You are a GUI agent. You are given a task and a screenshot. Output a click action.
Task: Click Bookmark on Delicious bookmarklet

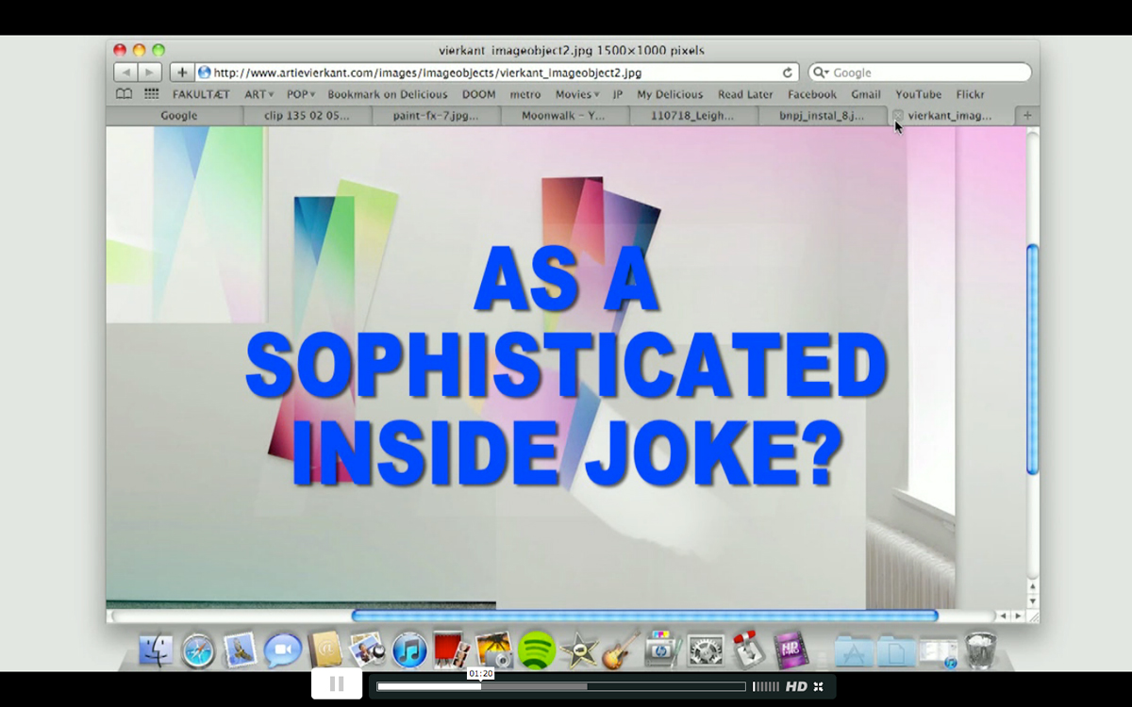pos(388,94)
